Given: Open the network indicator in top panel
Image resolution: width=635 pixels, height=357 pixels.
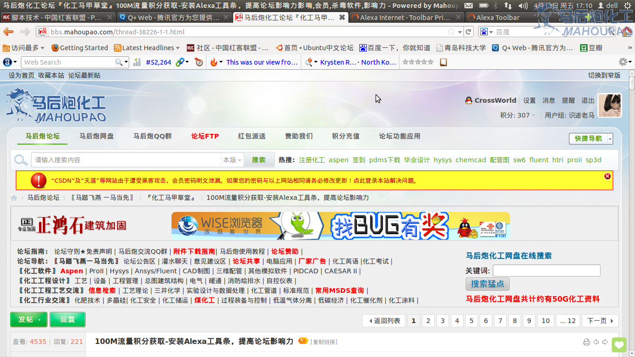Looking at the screenshot, I should 508,6.
